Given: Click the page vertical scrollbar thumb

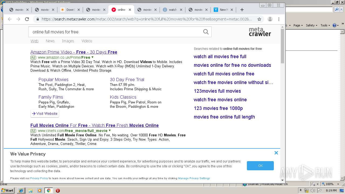Looking at the screenshot, I should coord(282,46).
